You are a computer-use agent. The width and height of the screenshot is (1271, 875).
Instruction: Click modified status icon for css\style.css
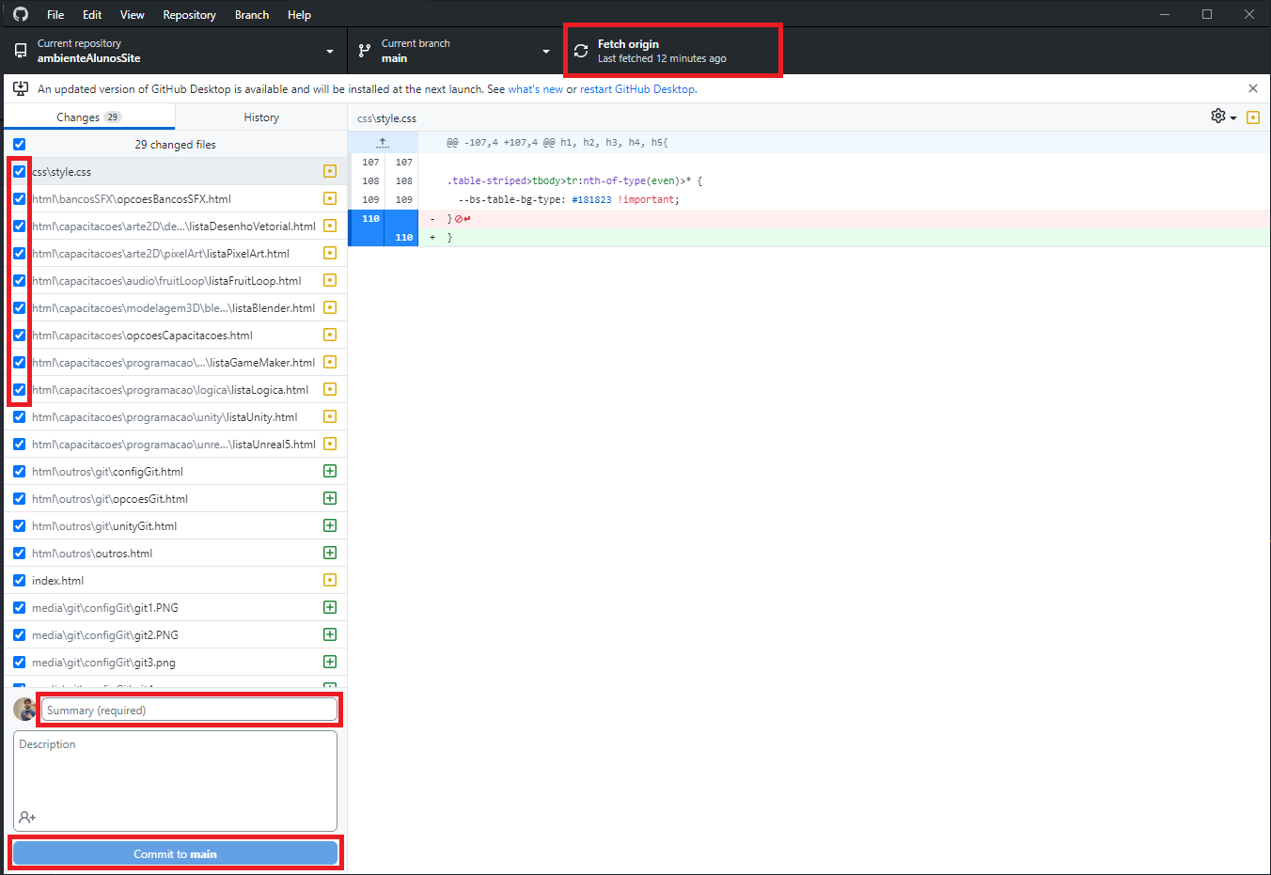click(x=330, y=171)
